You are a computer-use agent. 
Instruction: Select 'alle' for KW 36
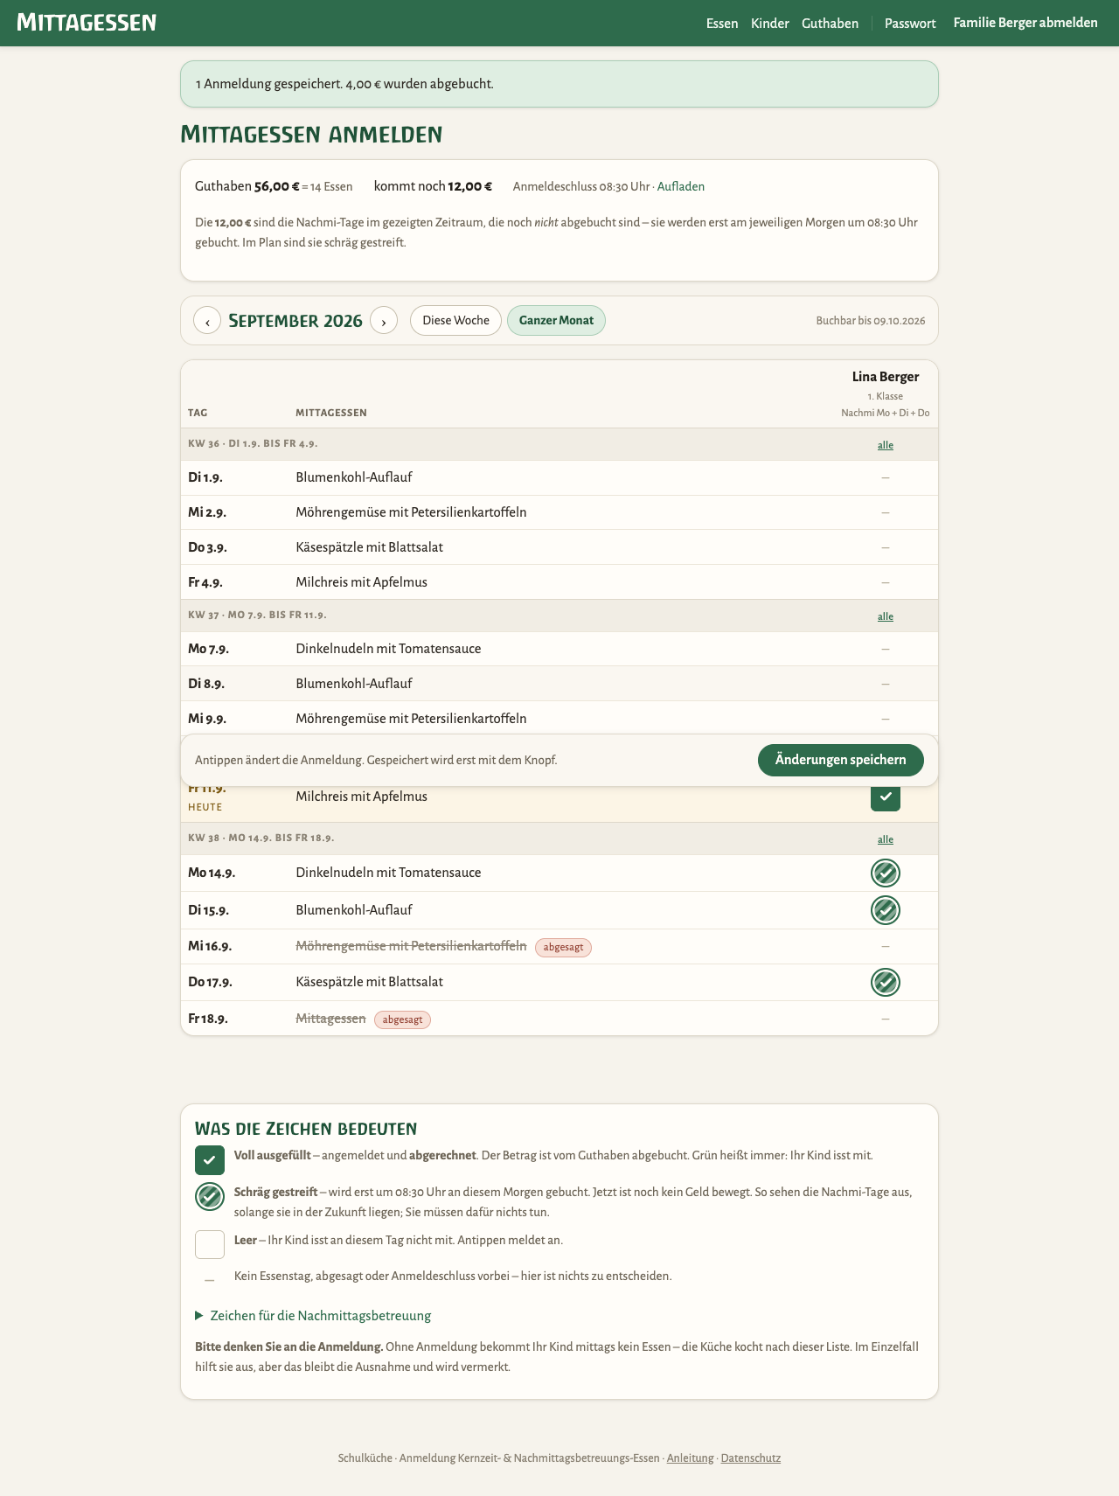[x=886, y=445]
